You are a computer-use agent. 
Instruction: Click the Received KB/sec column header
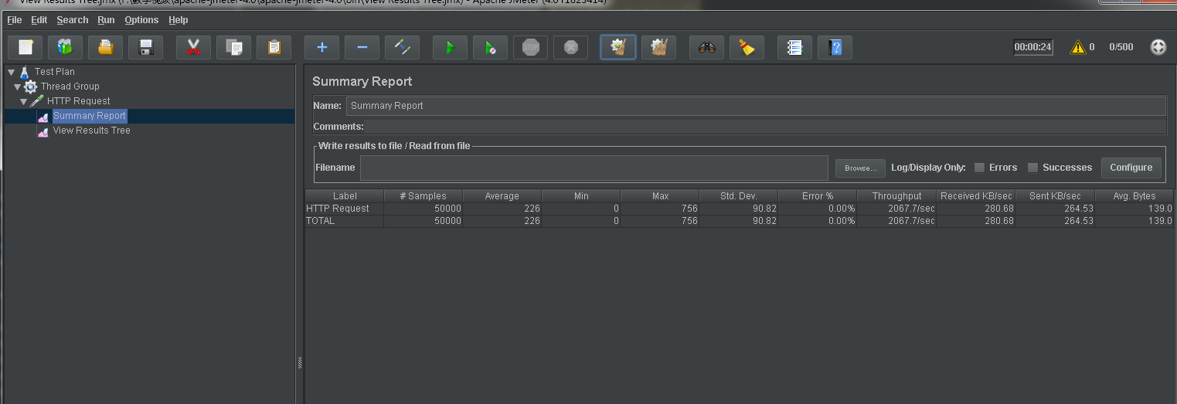coord(976,196)
